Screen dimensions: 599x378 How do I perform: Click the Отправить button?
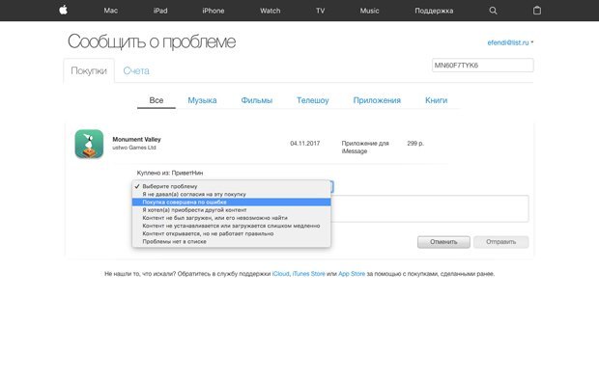pyautogui.click(x=500, y=242)
